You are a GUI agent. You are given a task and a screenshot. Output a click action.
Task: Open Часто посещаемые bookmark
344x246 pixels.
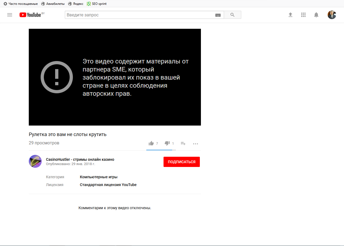20,4
